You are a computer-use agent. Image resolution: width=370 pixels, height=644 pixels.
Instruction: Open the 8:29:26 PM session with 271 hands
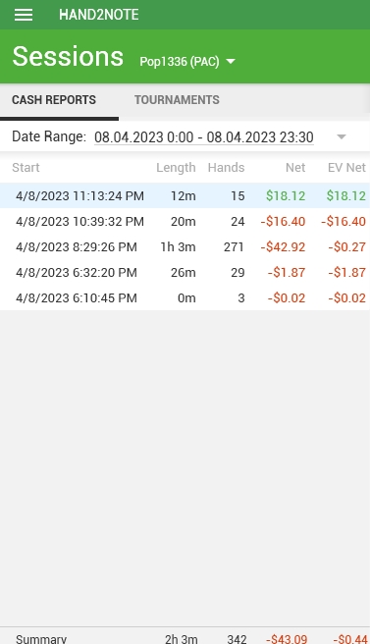click(185, 246)
